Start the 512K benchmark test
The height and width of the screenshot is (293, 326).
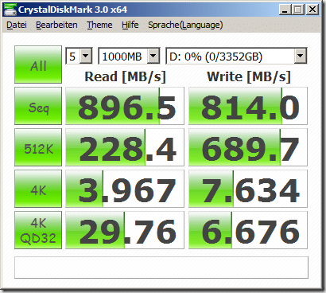(x=38, y=147)
